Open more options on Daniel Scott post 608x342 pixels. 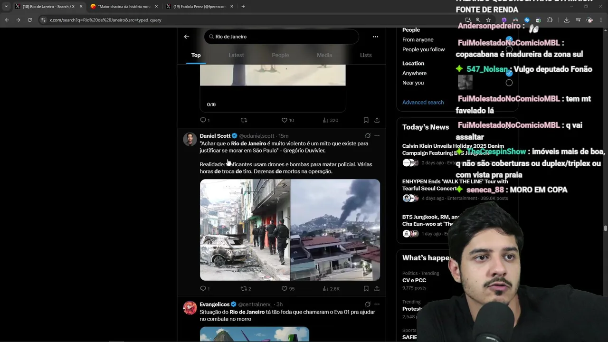point(377,136)
